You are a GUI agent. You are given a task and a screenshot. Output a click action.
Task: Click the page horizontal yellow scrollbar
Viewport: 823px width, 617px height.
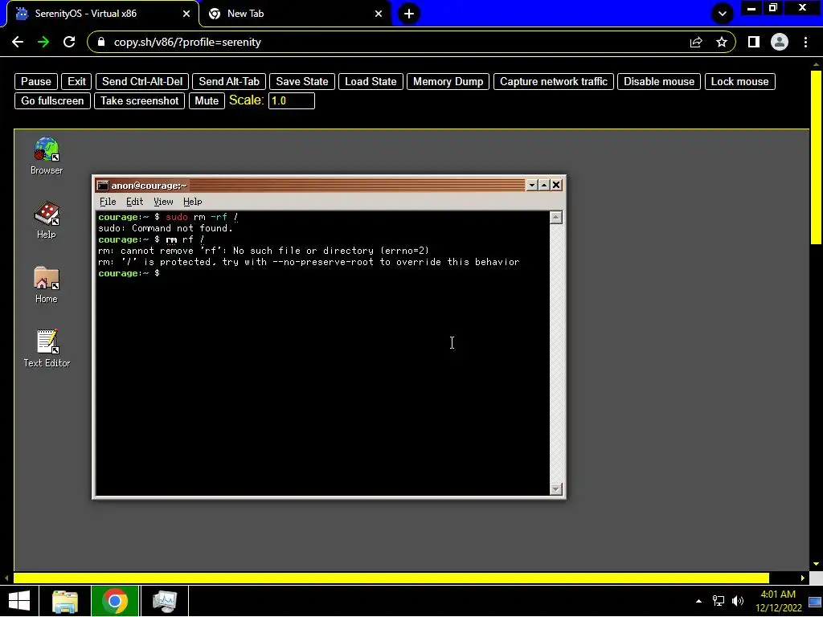(391, 578)
